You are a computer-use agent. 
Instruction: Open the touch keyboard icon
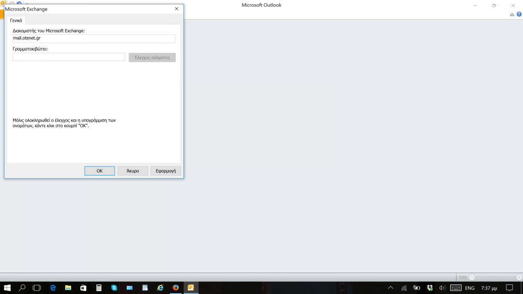point(456,288)
